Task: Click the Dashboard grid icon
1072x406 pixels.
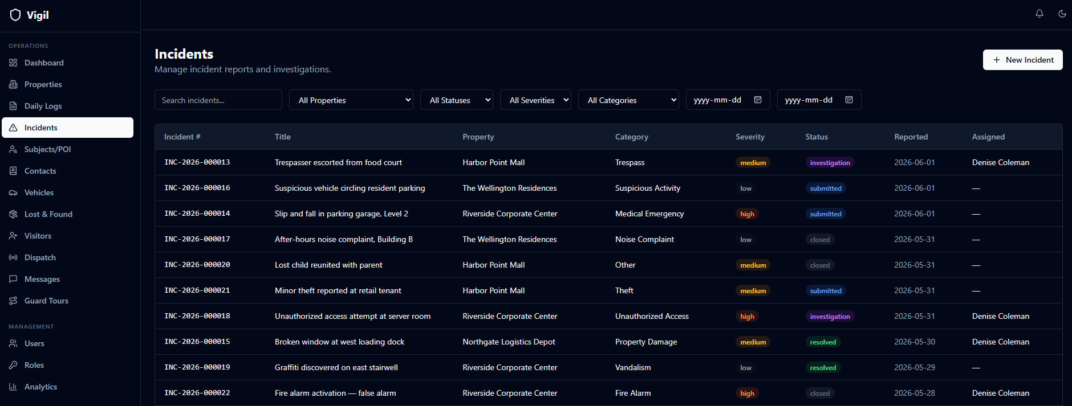Action: pos(13,63)
